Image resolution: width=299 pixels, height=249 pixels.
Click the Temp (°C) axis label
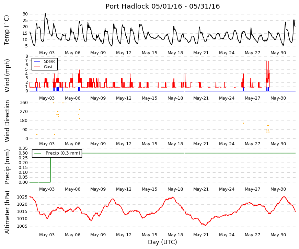coord(7,30)
